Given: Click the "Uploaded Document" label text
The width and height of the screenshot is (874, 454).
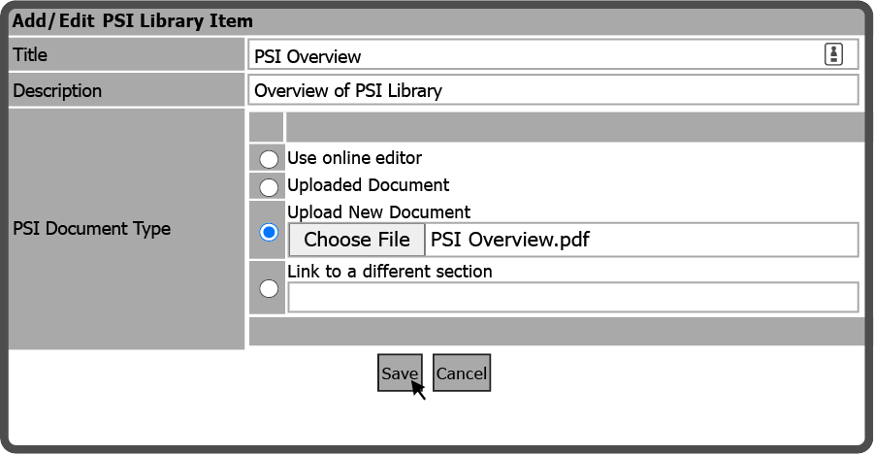Looking at the screenshot, I should (368, 185).
